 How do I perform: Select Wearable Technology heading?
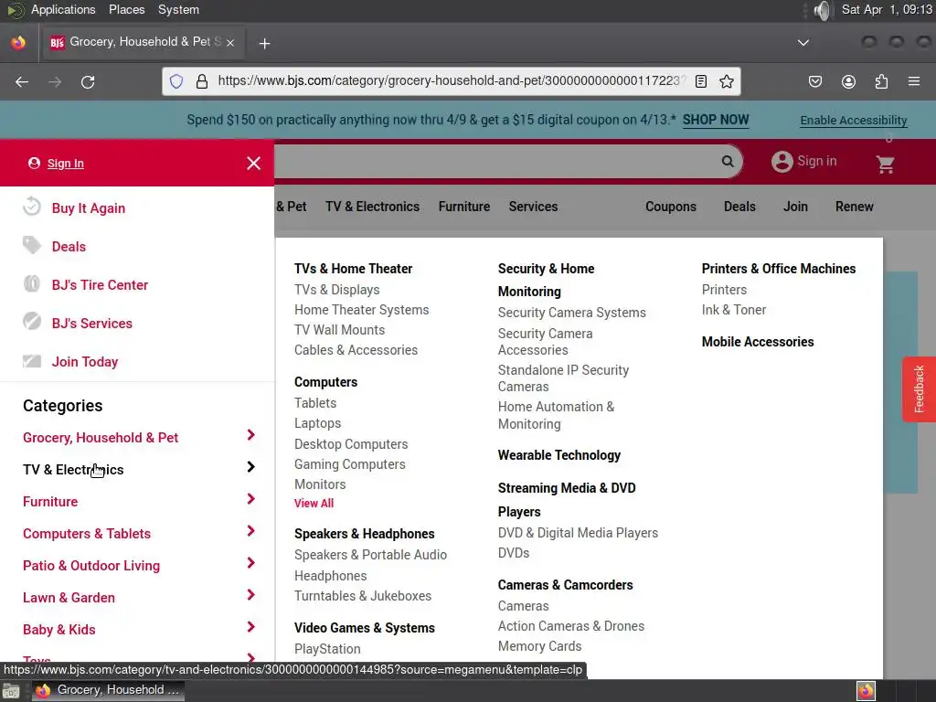(558, 455)
